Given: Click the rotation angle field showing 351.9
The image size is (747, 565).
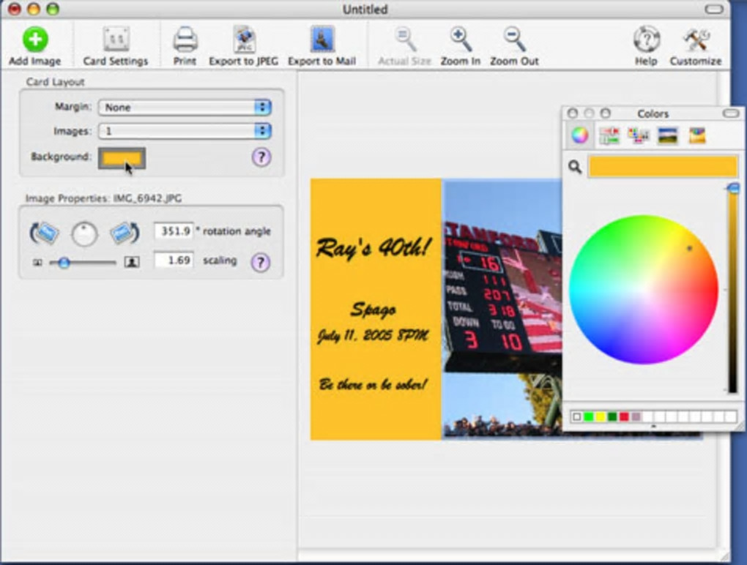Looking at the screenshot, I should coord(174,231).
